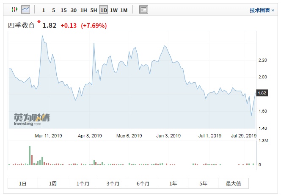Choose the 15 minute interval

point(63,10)
